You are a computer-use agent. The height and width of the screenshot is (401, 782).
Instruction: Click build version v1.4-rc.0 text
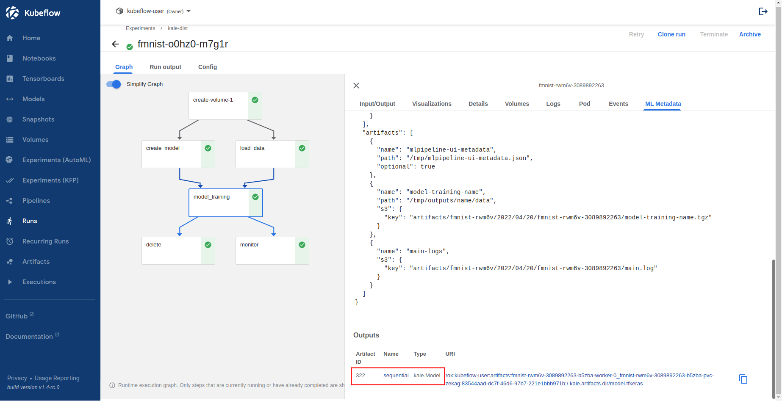click(x=33, y=387)
